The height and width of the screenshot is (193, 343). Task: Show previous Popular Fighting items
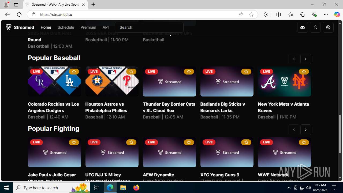294,130
